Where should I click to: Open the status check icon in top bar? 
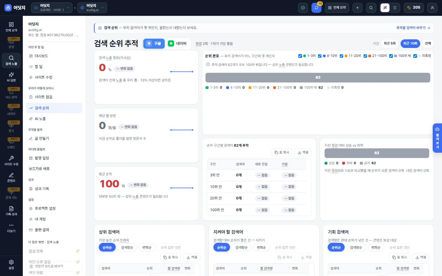[303, 8]
